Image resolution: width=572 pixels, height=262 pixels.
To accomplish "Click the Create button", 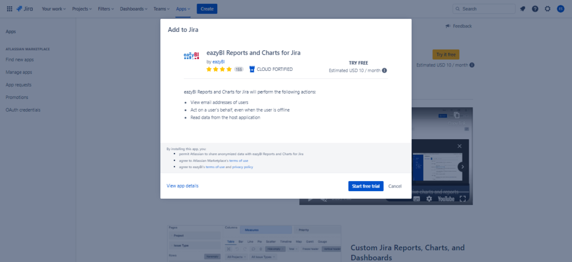I will click(207, 9).
